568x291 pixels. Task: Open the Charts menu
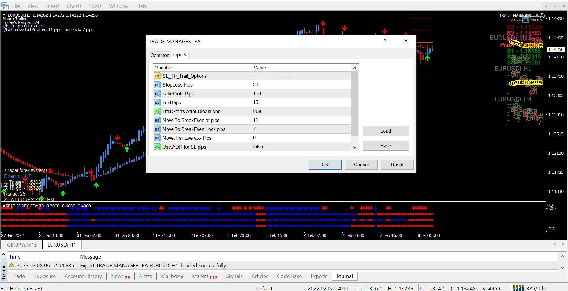coord(74,6)
